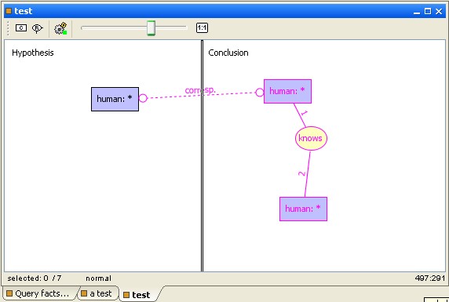This screenshot has width=449, height=302.
Task: Click the toolbar drag handle grip
Action: coord(8,28)
